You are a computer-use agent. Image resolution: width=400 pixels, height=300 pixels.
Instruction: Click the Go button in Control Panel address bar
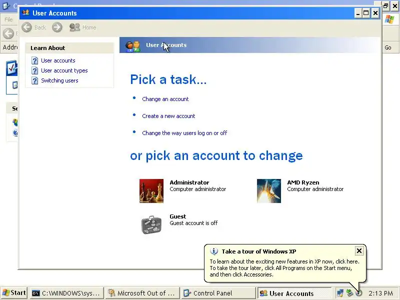pyautogui.click(x=388, y=47)
